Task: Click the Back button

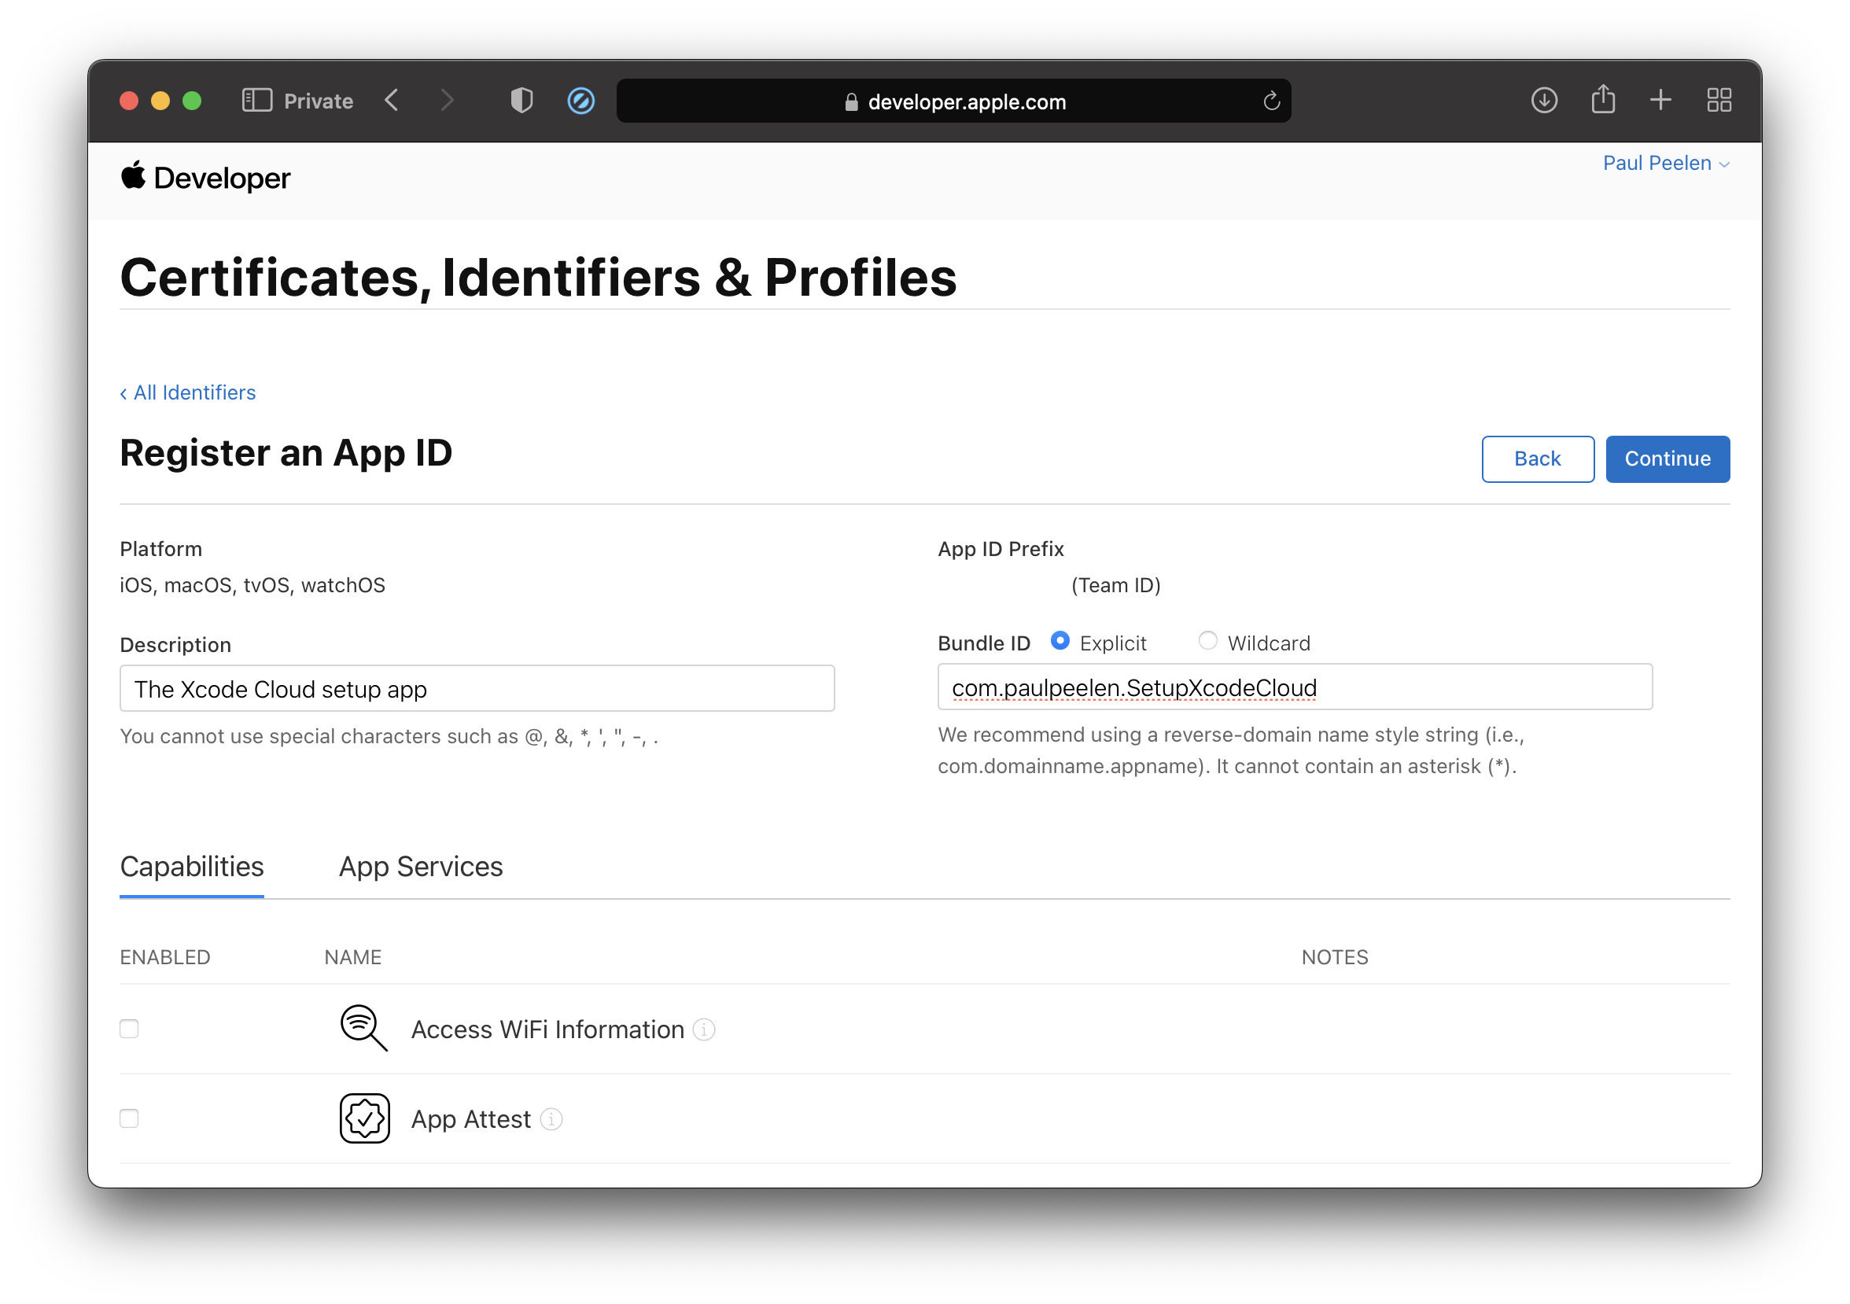Action: [1538, 459]
